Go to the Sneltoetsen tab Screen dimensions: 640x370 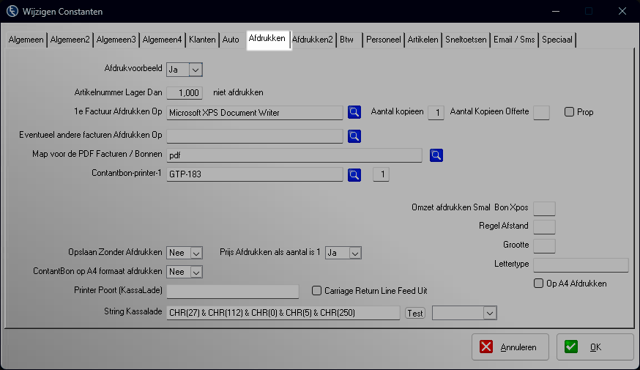point(466,40)
